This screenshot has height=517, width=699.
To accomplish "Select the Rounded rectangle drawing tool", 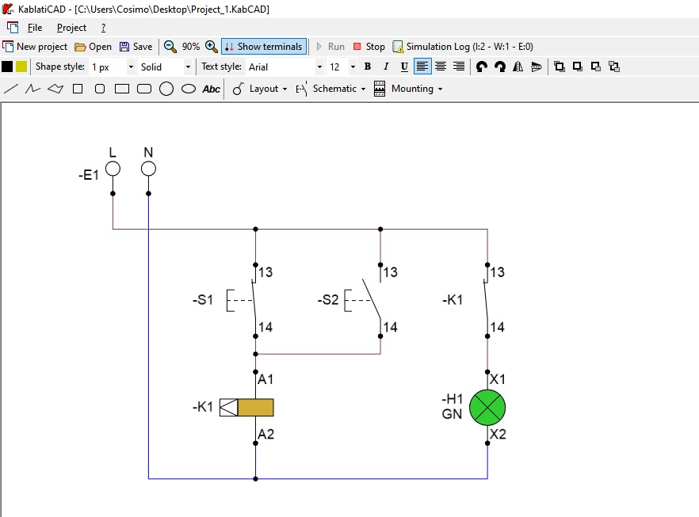I will point(144,89).
